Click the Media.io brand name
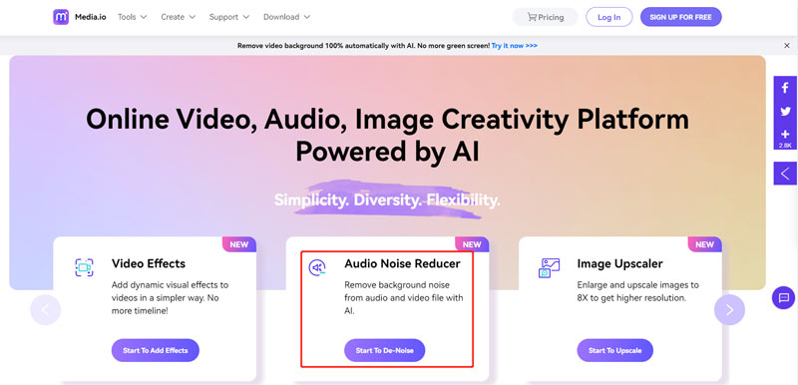Image resolution: width=798 pixels, height=385 pixels. (91, 17)
